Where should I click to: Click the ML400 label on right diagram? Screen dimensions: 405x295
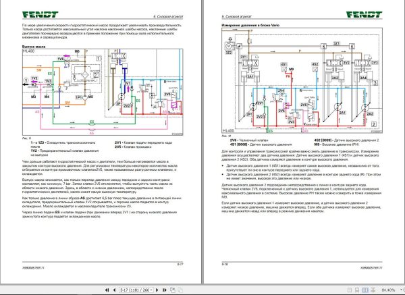coord(228,131)
